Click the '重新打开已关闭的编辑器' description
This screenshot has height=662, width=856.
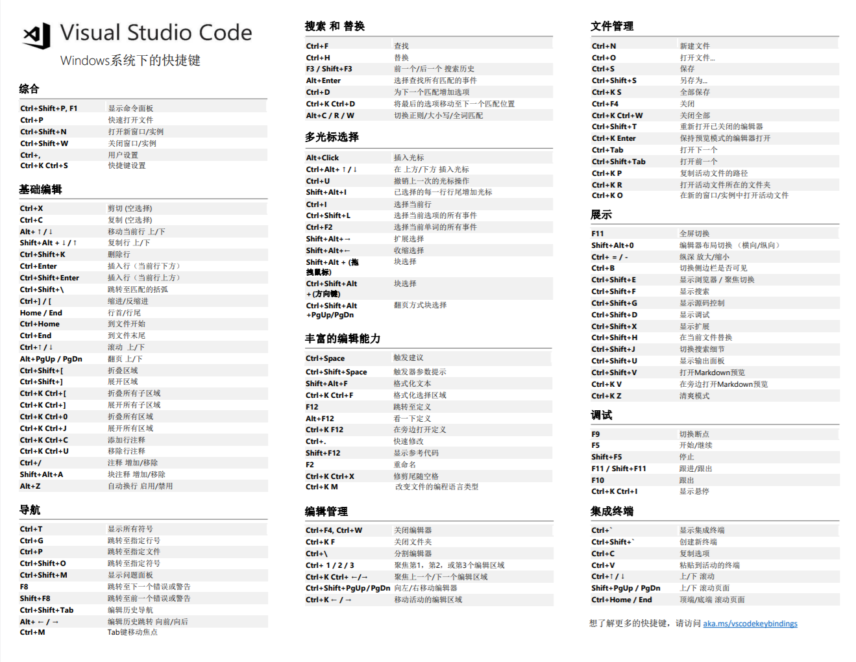click(722, 127)
